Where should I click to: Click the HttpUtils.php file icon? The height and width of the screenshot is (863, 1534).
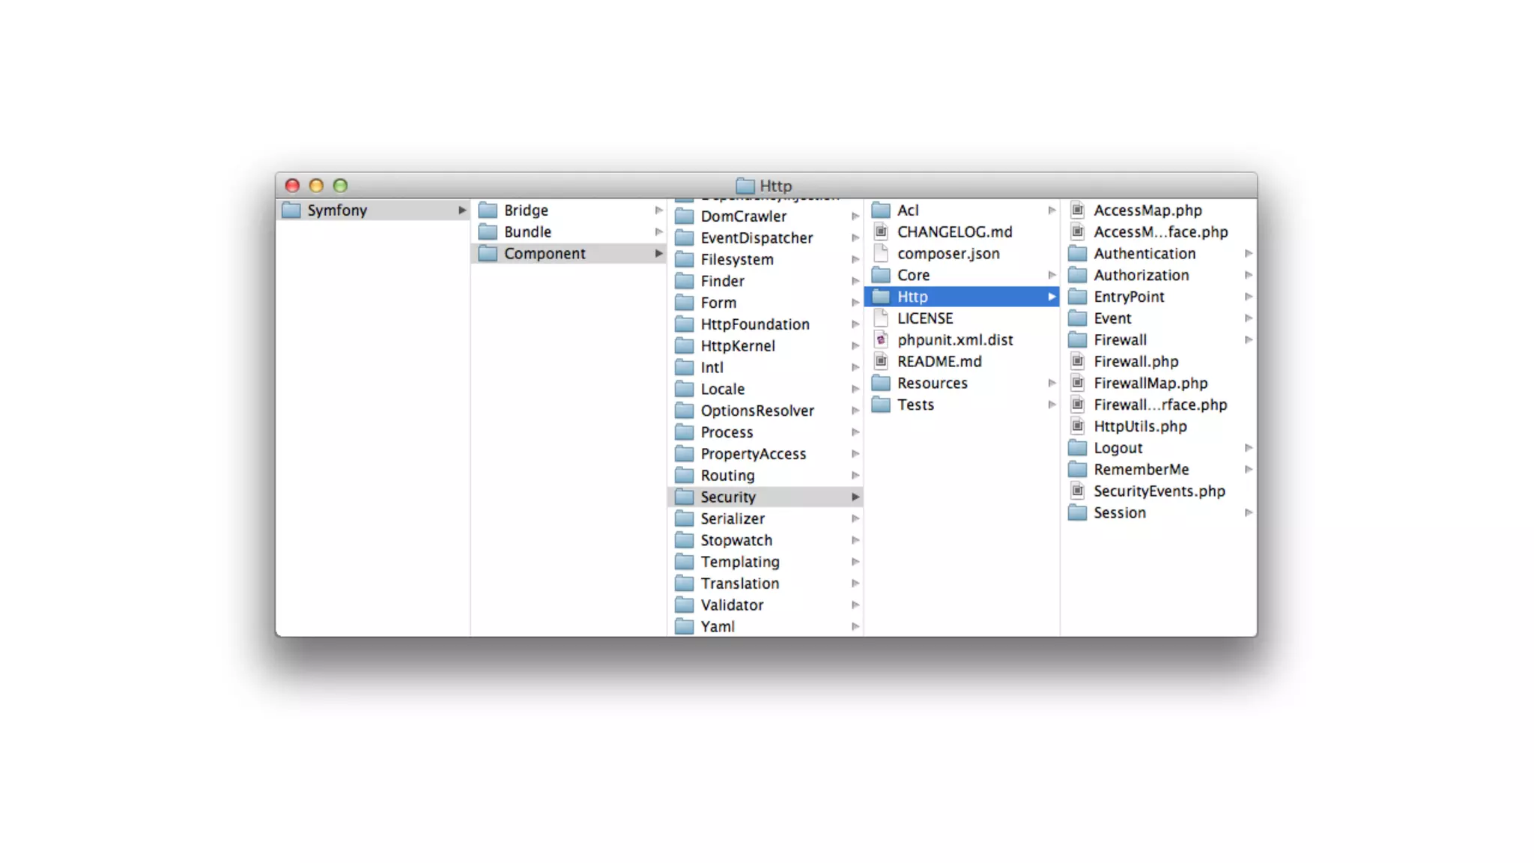[x=1077, y=426]
